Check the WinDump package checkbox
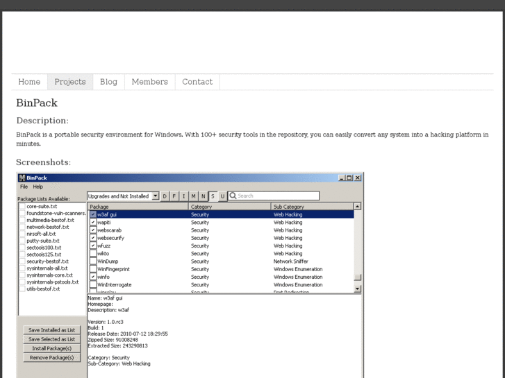This screenshot has height=378, width=505. [x=93, y=261]
